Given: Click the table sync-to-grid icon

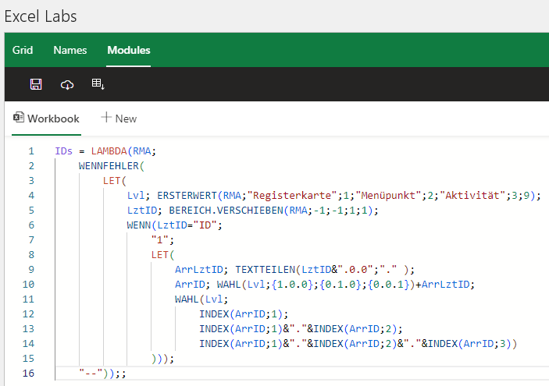Looking at the screenshot, I should pos(98,84).
